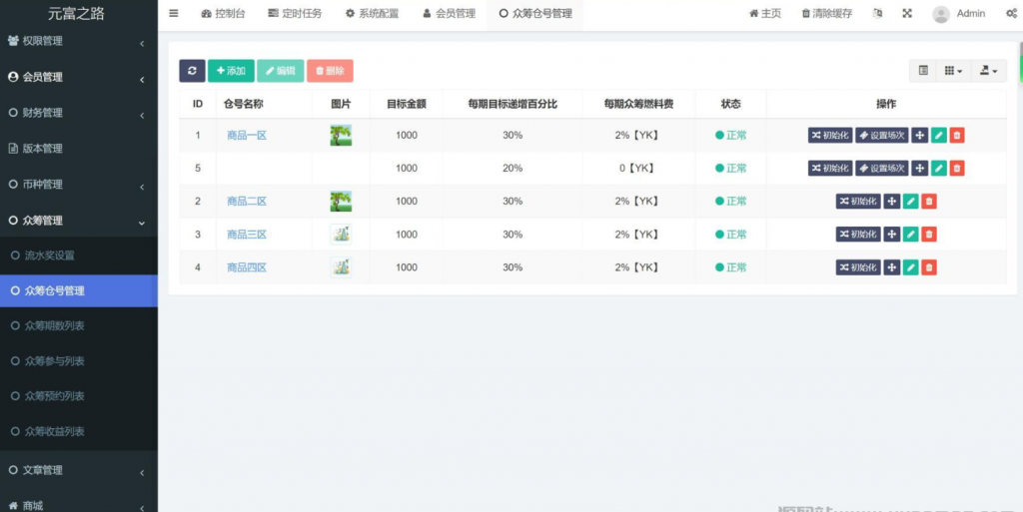The width and height of the screenshot is (1023, 512).
Task: Click green edit pencil for 商品二区 row
Action: coord(911,202)
